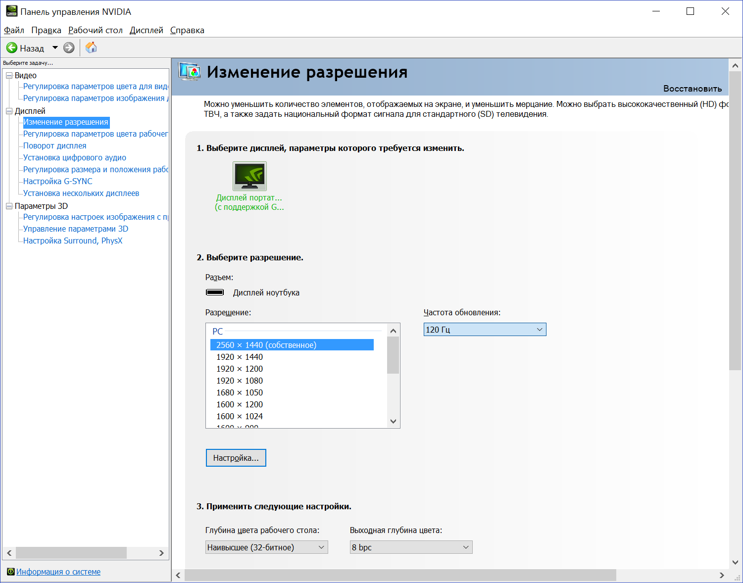Click the system information NVIDIA icon
The height and width of the screenshot is (583, 743).
click(x=10, y=572)
